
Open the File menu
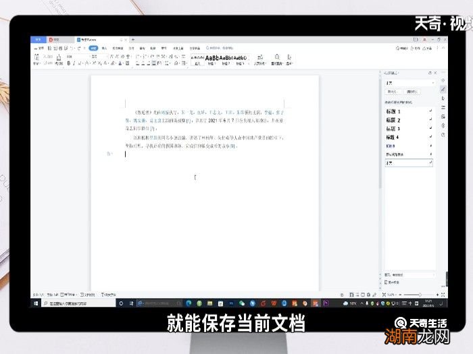click(x=39, y=48)
